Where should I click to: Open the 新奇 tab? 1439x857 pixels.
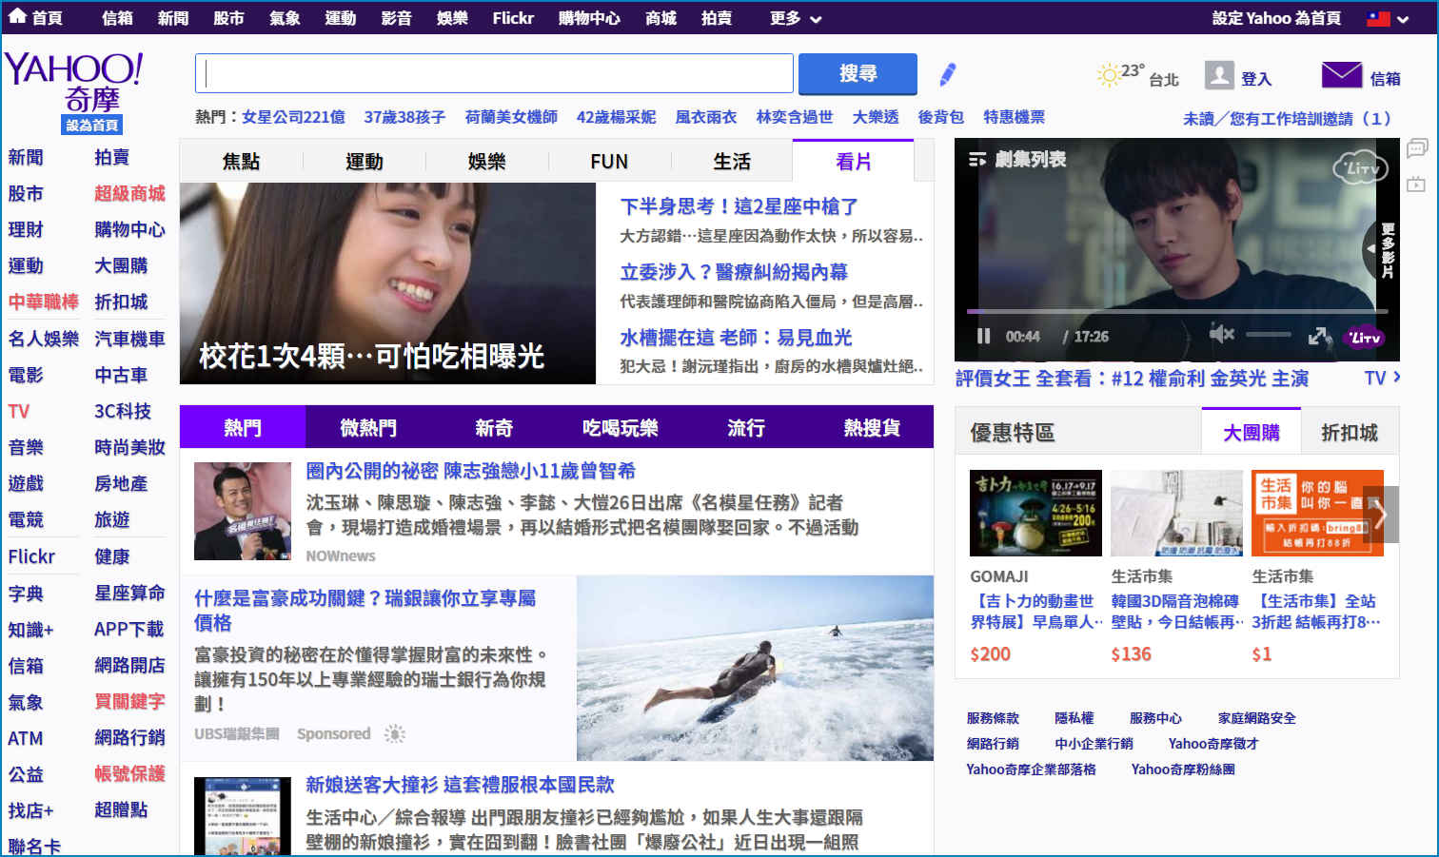pos(494,427)
